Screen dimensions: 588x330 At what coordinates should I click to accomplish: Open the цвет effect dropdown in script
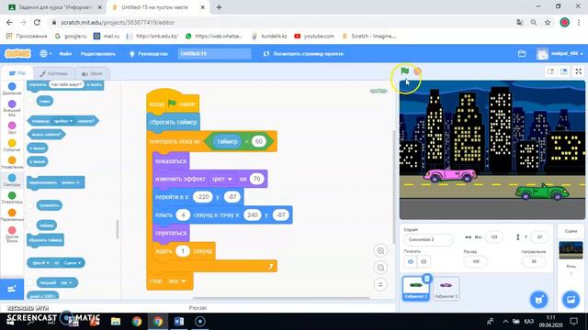pyautogui.click(x=221, y=179)
